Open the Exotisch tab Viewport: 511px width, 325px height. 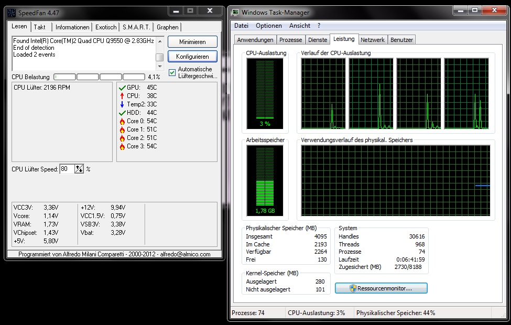[x=105, y=27]
